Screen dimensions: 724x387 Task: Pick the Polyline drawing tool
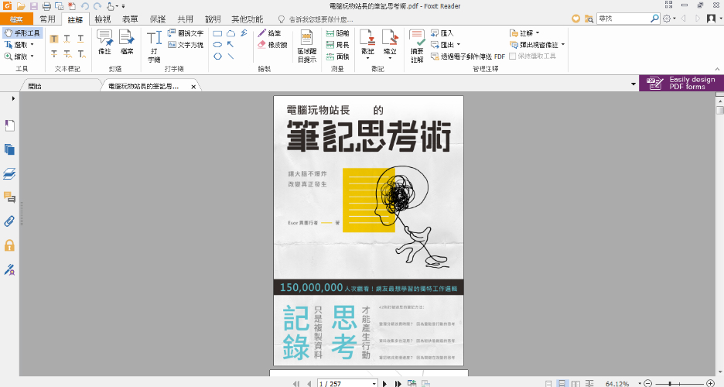tap(244, 33)
